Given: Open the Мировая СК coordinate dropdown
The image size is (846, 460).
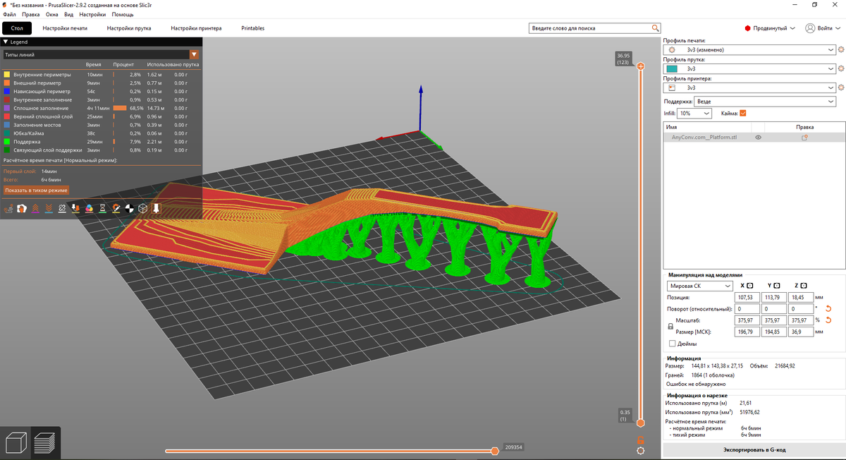Looking at the screenshot, I should pos(700,286).
